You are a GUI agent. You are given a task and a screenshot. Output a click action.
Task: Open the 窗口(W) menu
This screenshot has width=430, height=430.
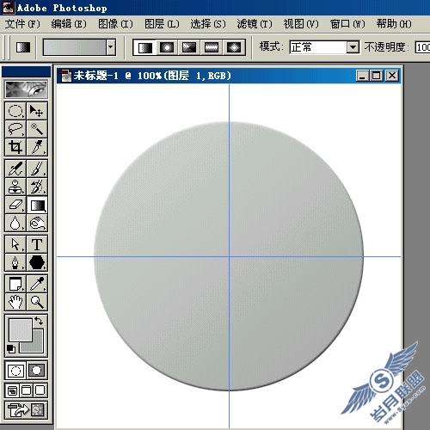click(347, 24)
